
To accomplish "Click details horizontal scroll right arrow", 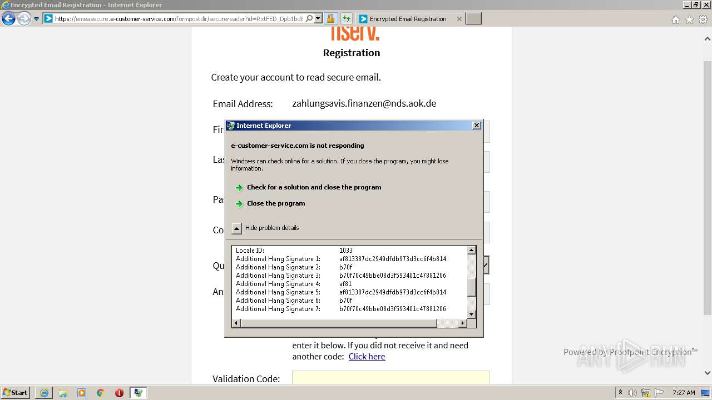I will pos(463,323).
